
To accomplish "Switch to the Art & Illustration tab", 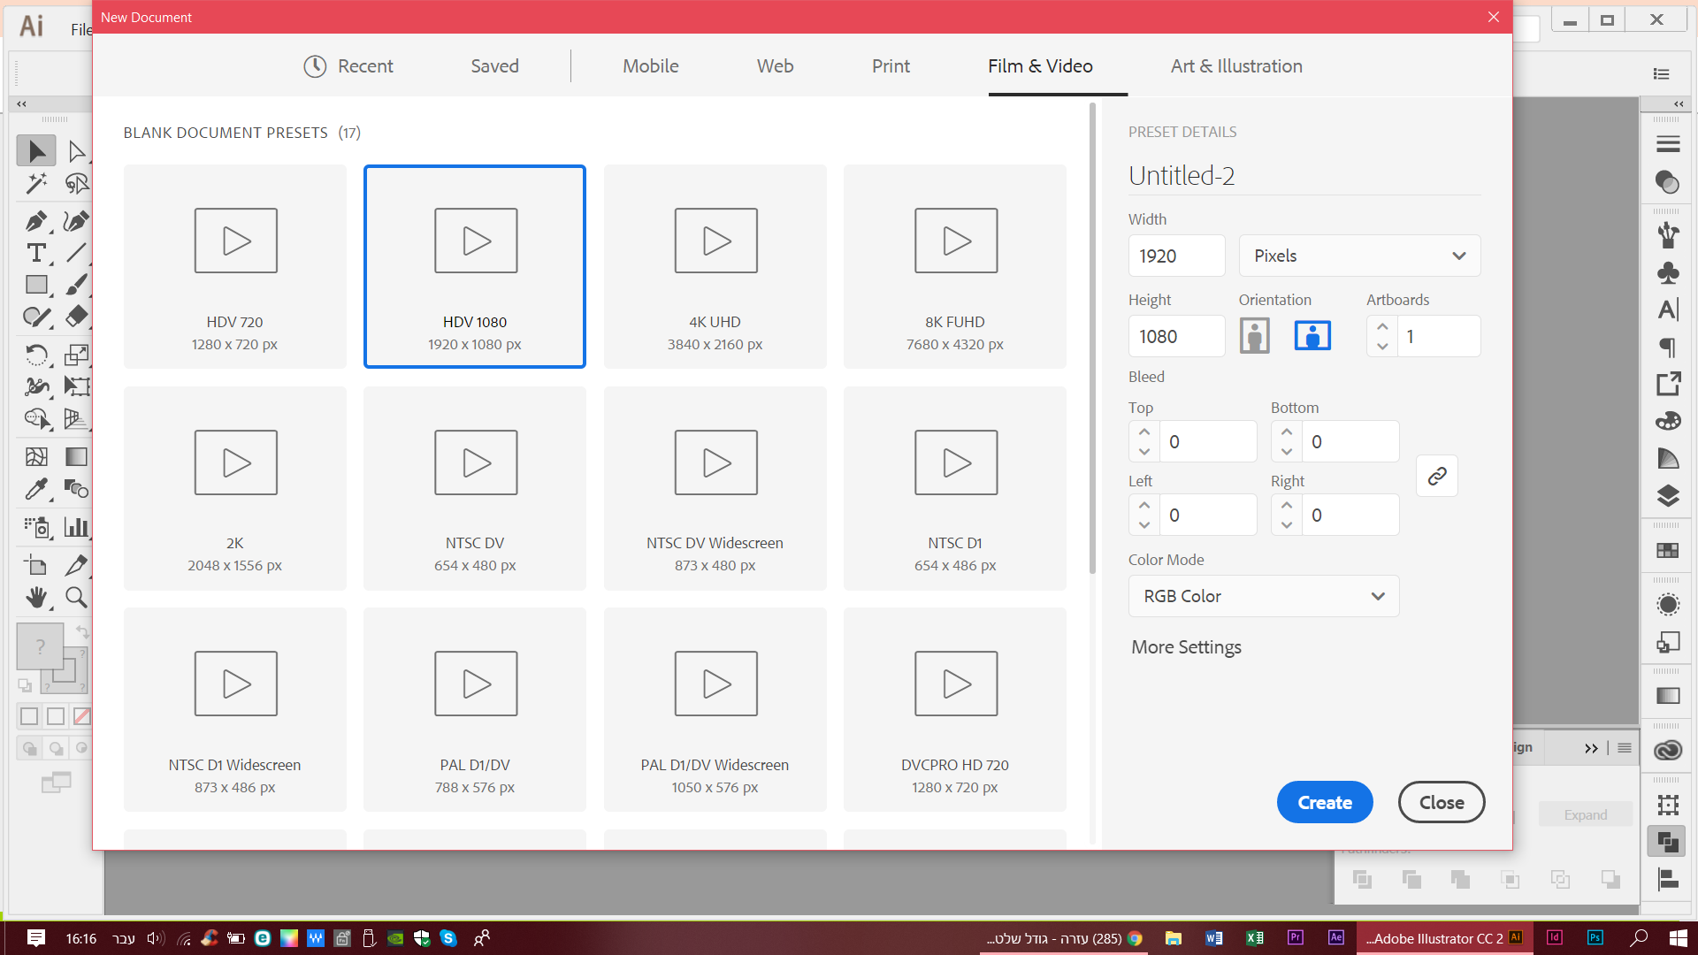I will tap(1235, 66).
